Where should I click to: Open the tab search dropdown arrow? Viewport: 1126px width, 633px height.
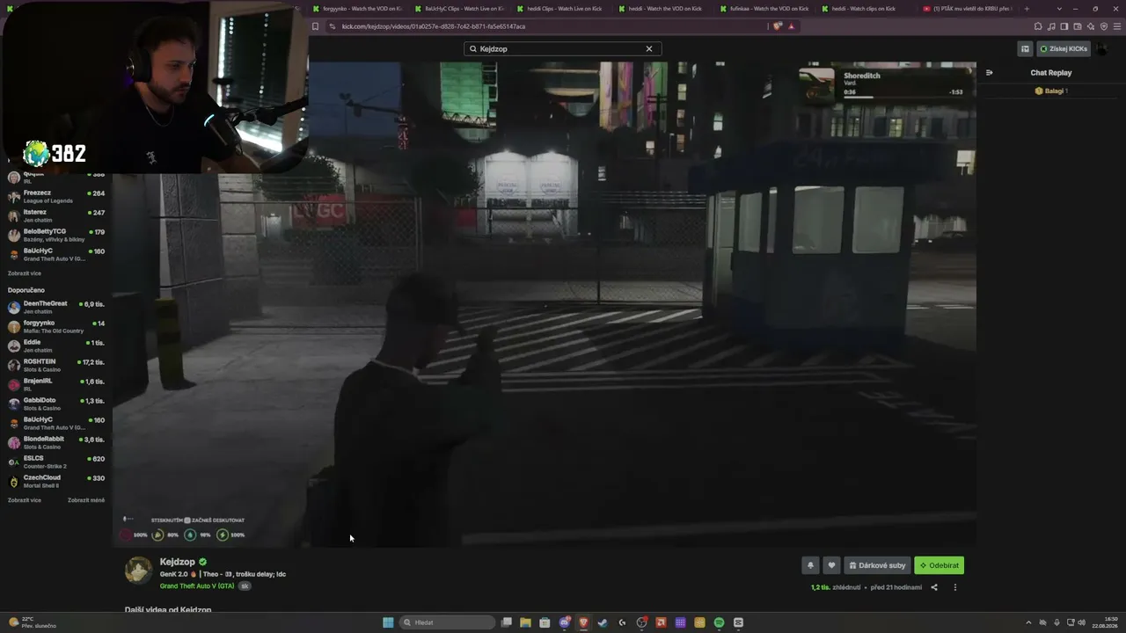pyautogui.click(x=1059, y=9)
